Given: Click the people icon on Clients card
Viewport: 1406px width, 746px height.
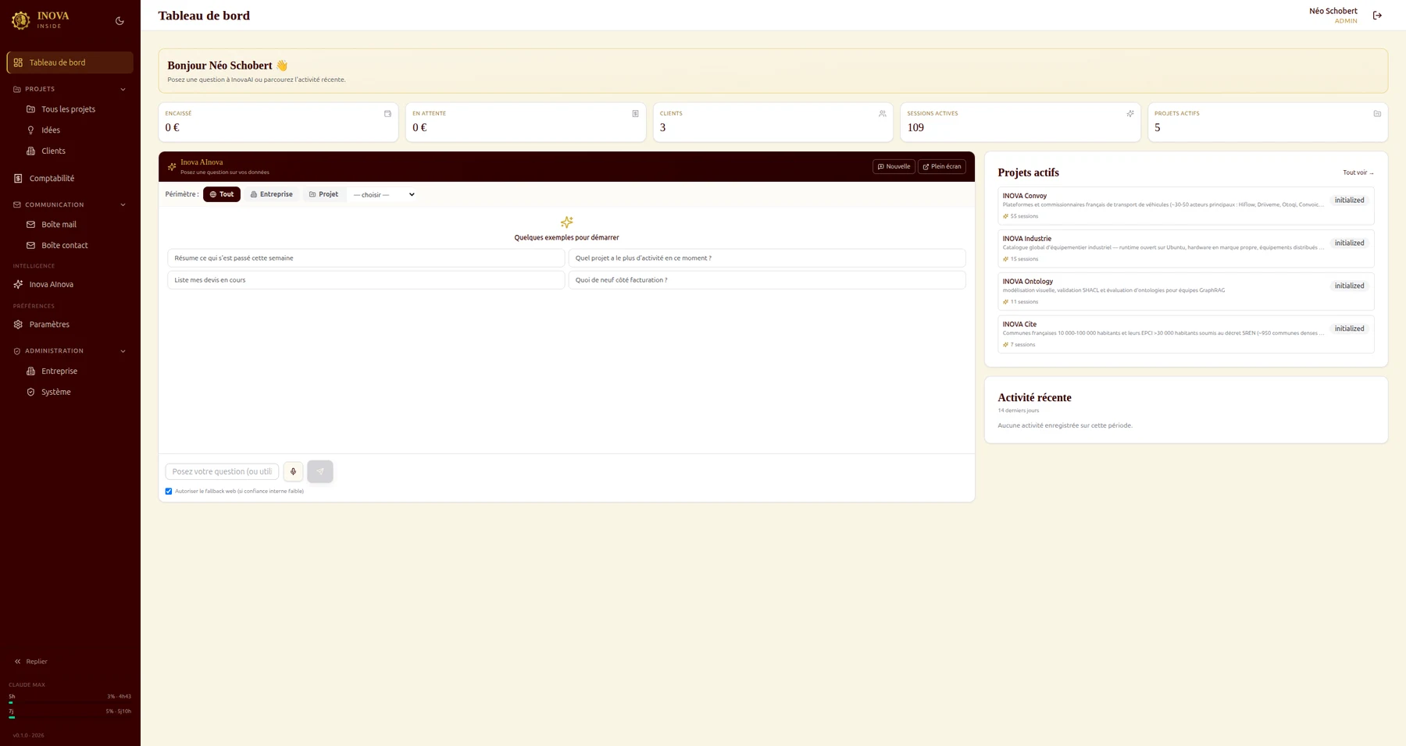Looking at the screenshot, I should coord(883,114).
